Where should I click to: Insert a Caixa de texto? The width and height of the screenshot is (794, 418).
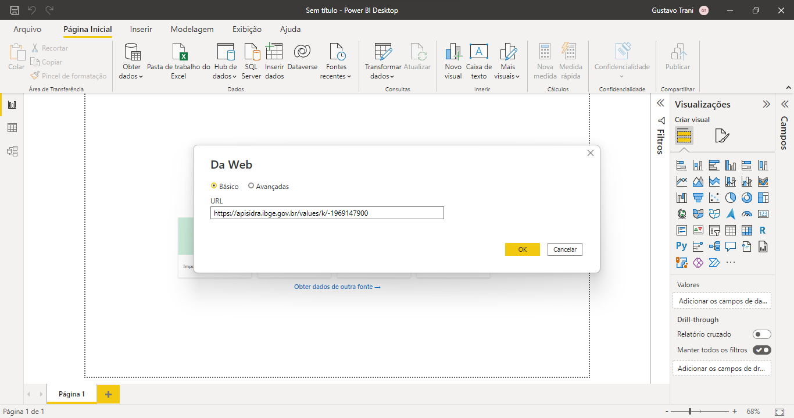[x=479, y=61]
